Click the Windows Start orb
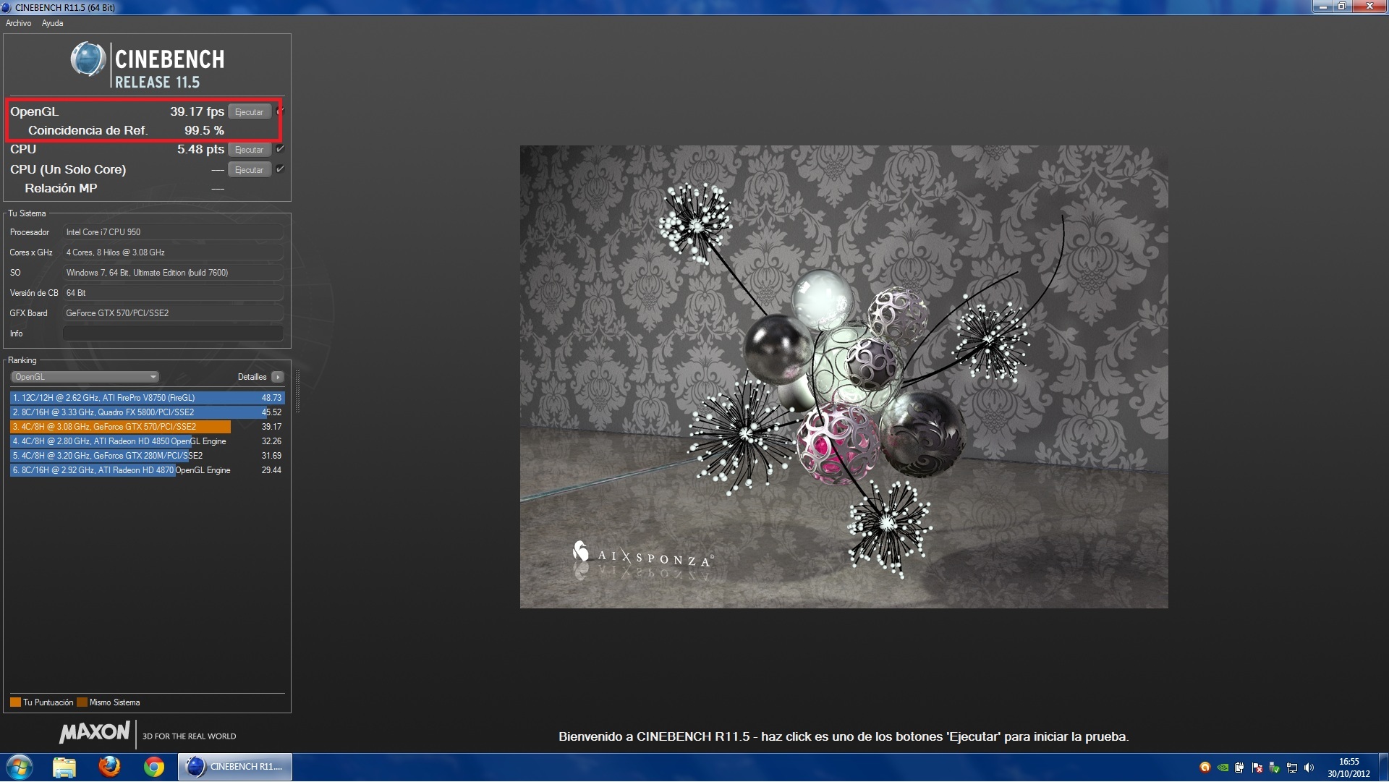Viewport: 1389px width, 782px height. pyautogui.click(x=20, y=766)
